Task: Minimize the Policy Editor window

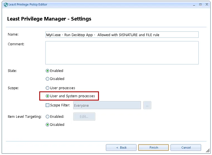Action: pos(194,4)
